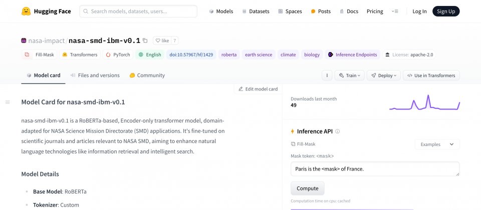Click the copy model name icon
Image resolution: width=481 pixels, height=210 pixels.
[145, 40]
